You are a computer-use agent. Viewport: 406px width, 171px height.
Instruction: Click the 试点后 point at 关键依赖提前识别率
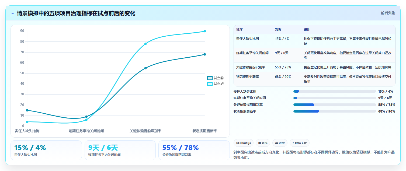click(145, 44)
